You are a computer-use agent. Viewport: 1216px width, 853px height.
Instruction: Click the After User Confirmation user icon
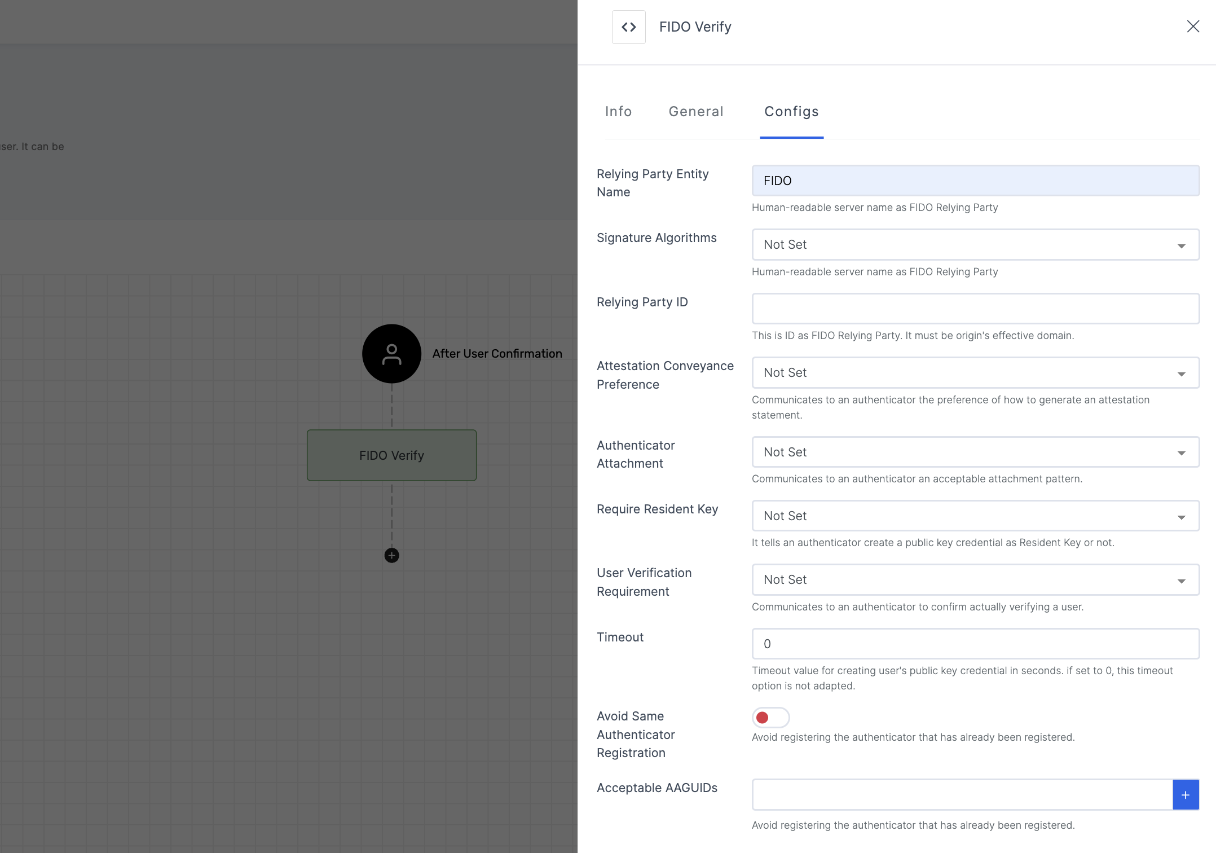(x=391, y=353)
